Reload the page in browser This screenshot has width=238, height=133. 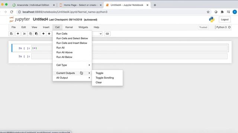(x=12, y=12)
